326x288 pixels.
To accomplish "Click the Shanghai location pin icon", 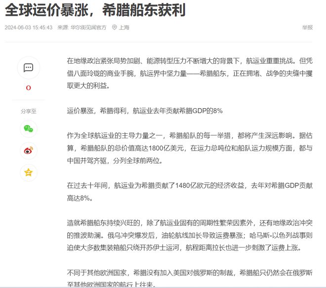I will pos(115,27).
